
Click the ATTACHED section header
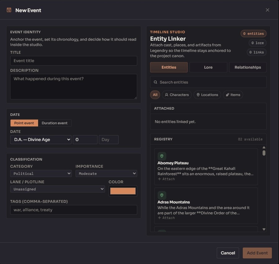pos(164,108)
